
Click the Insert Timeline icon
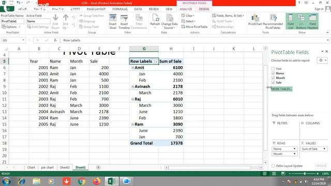124,22
